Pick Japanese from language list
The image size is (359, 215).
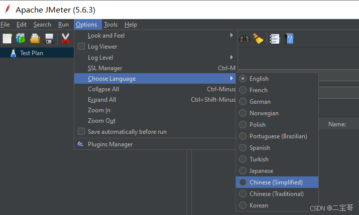(277, 171)
